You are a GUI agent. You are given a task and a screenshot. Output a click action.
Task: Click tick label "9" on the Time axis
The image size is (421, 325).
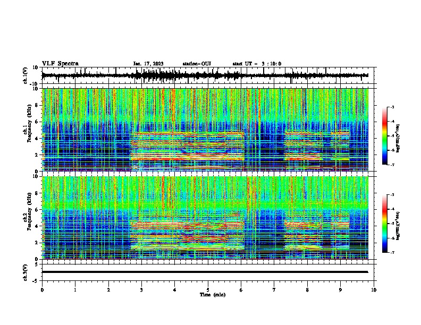(x=340, y=290)
